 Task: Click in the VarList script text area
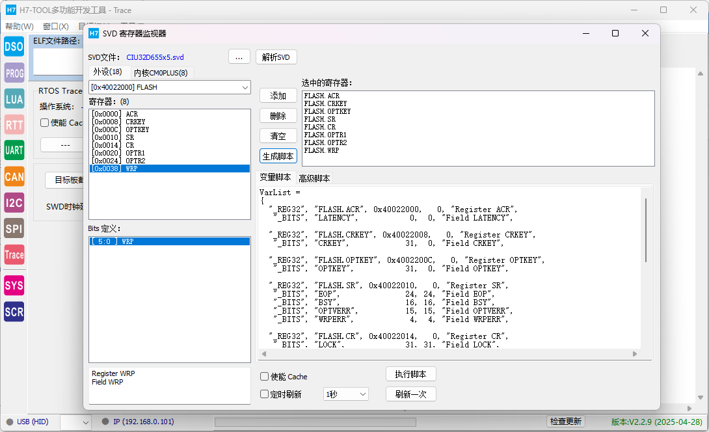[450, 268]
